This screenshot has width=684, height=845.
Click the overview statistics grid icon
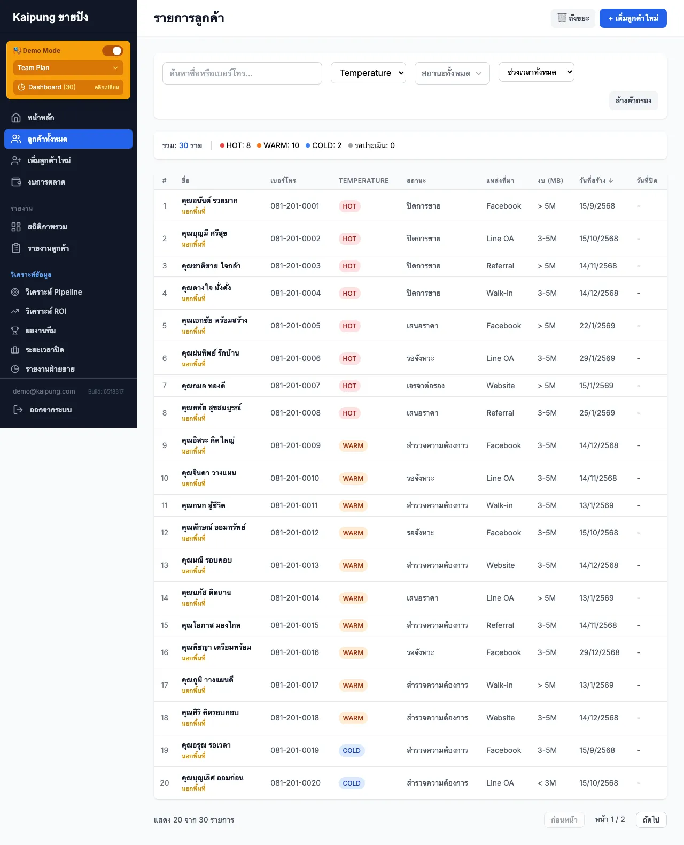point(16,227)
